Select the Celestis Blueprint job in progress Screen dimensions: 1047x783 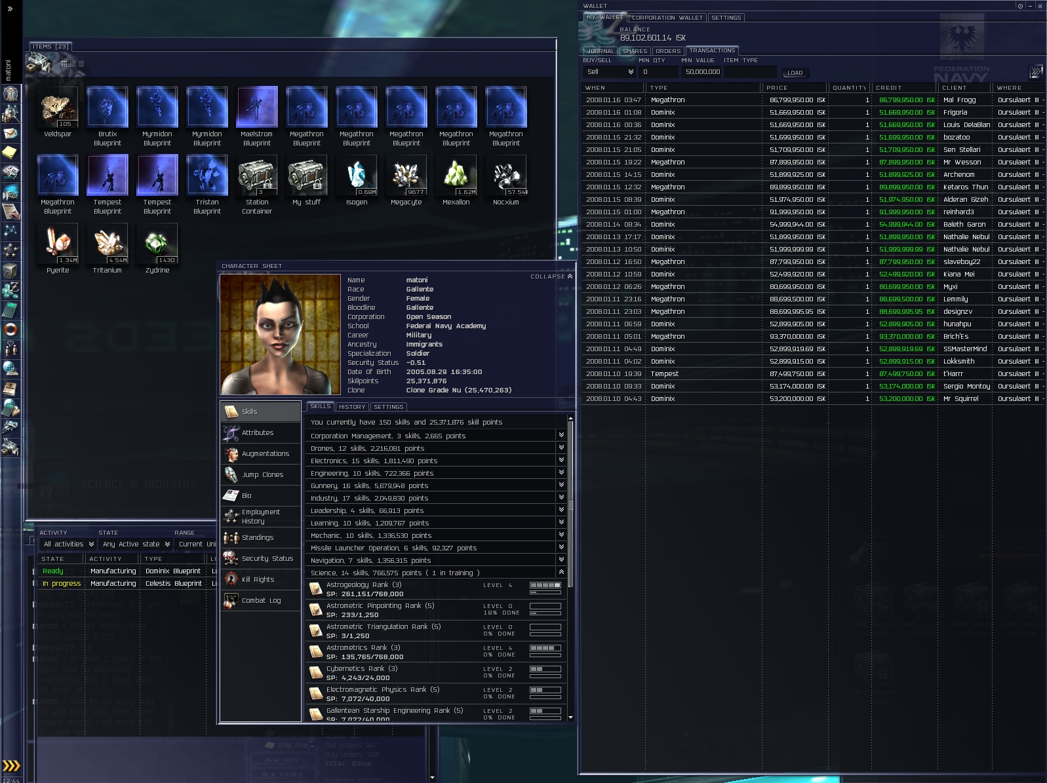(x=127, y=583)
